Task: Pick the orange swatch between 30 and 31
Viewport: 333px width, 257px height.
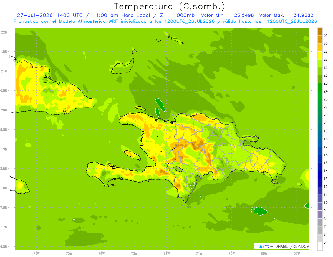Action: pyautogui.click(x=320, y=39)
